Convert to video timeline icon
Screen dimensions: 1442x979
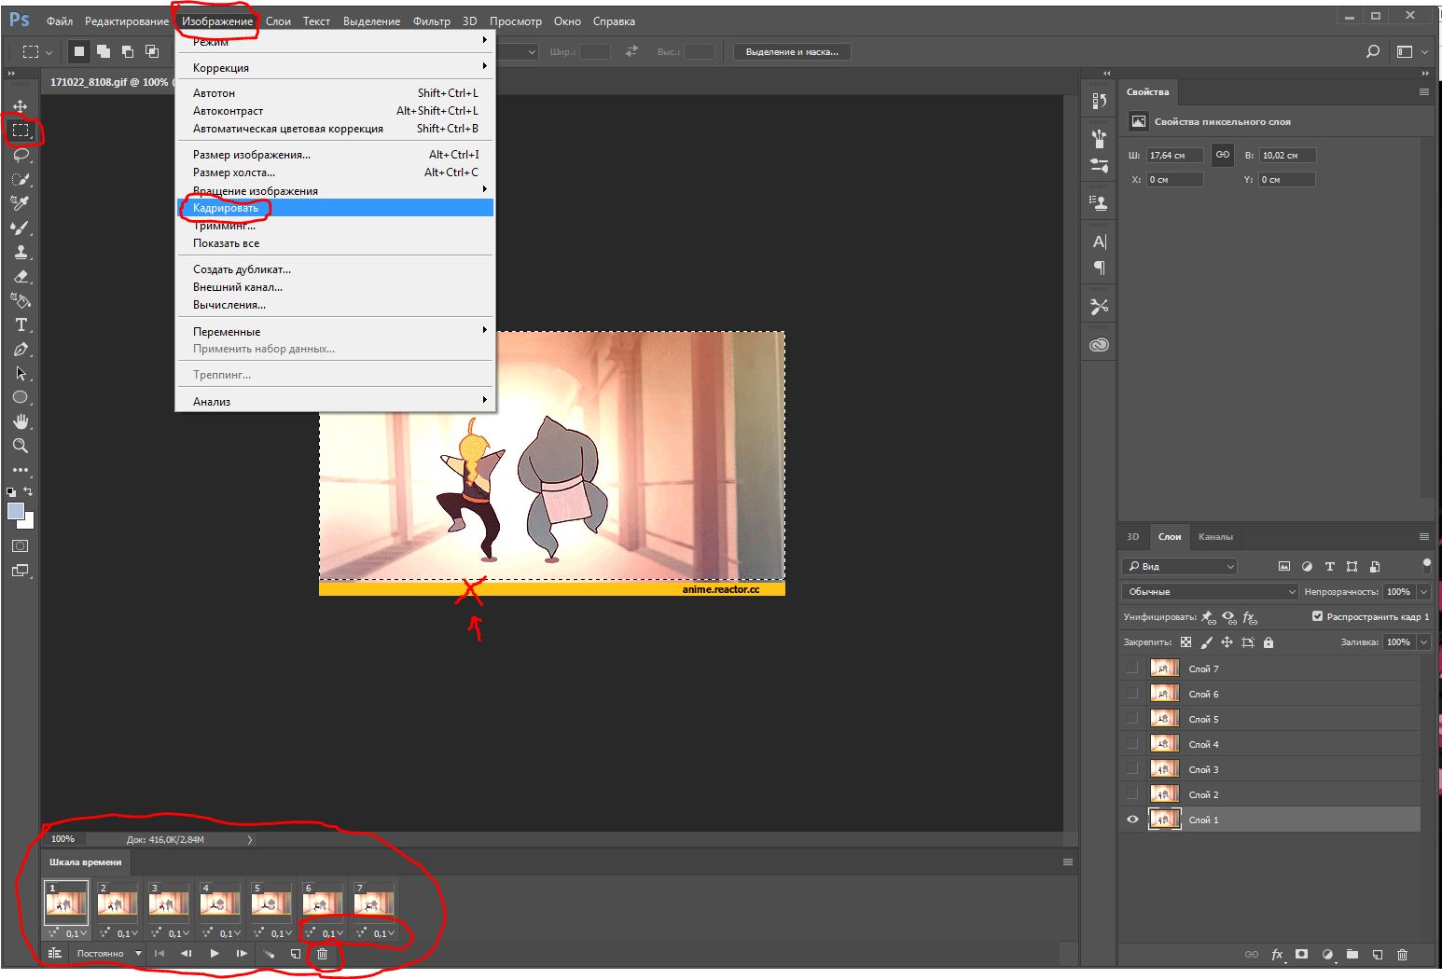(55, 954)
